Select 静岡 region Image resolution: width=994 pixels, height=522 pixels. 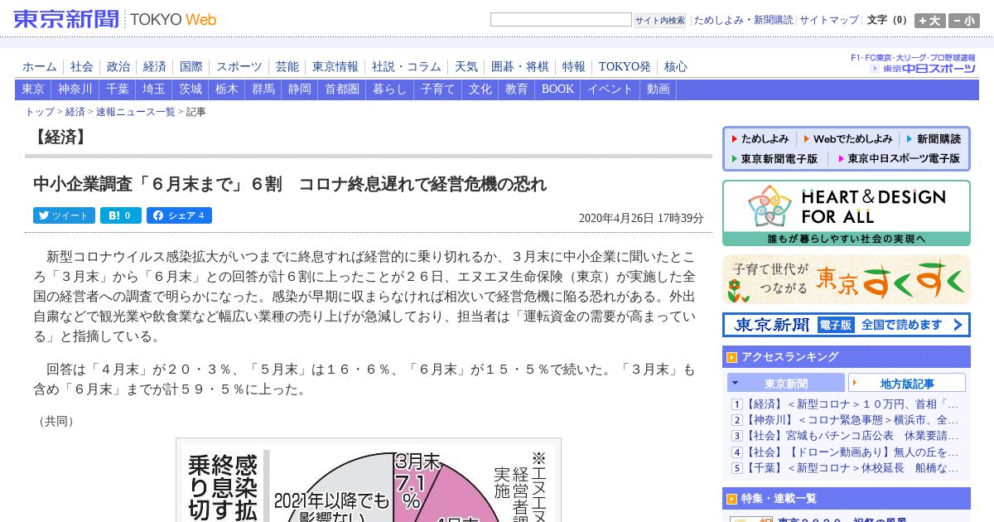300,89
